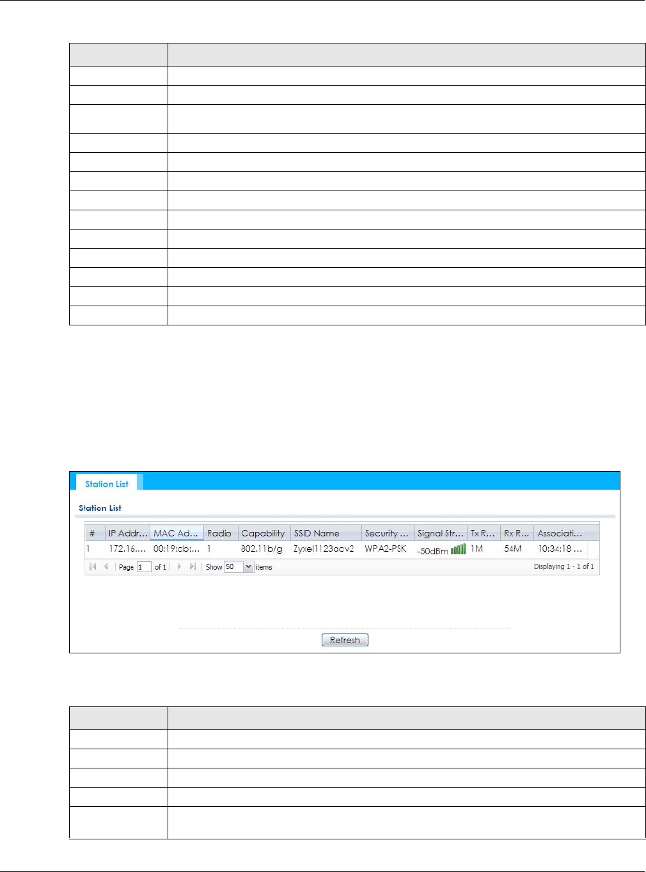
Task: Go to previous page arrow icon
Action: [x=106, y=566]
